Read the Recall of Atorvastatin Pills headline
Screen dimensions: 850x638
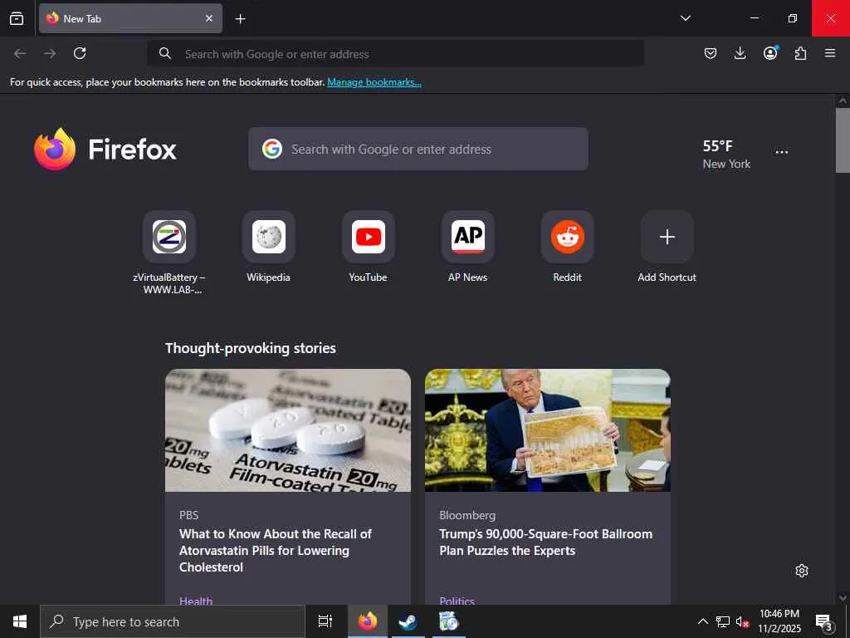276,550
